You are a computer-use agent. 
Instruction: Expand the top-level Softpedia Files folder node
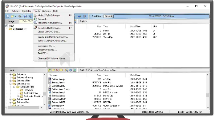tap(10, 81)
